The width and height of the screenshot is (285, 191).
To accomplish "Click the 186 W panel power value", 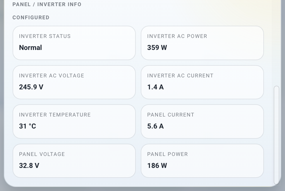I will pos(157,165).
